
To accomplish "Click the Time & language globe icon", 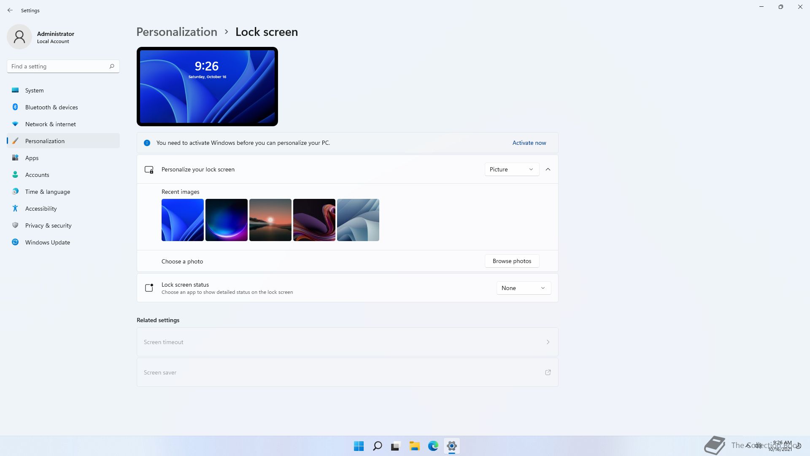I will tap(15, 191).
